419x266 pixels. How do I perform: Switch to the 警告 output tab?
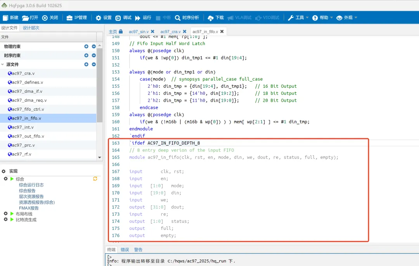pos(138,250)
